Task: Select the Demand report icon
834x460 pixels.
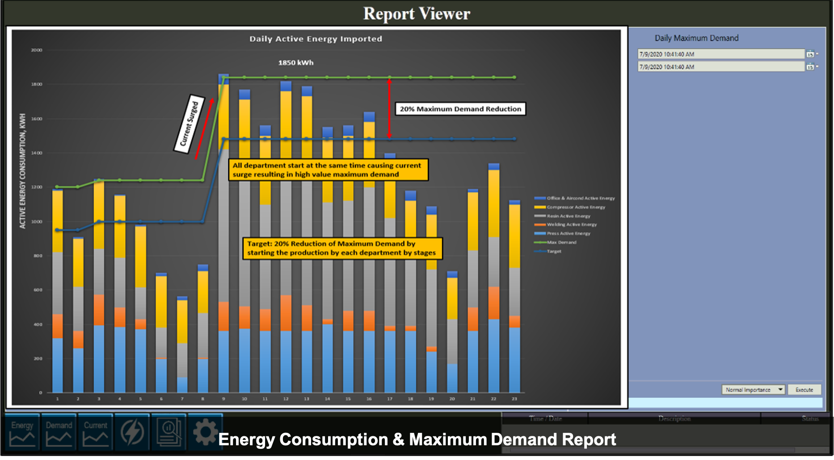Action: 59,431
